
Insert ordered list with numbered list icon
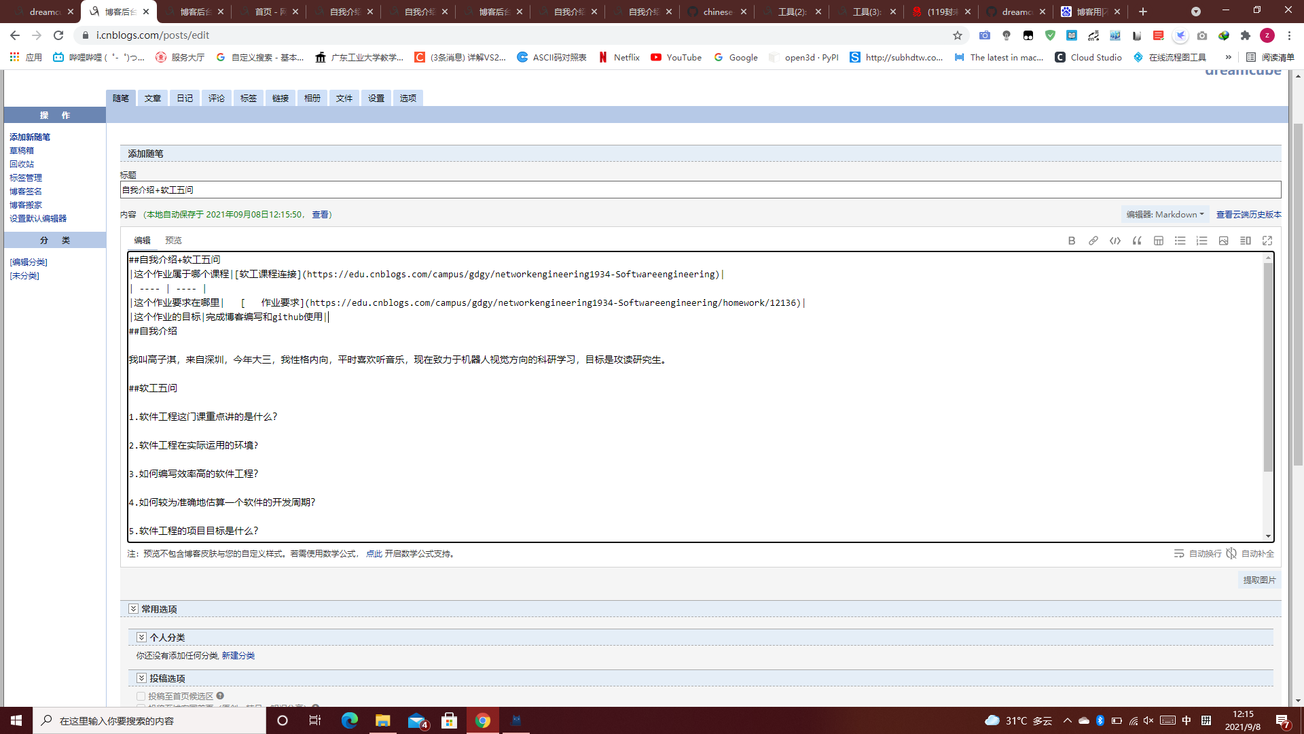(1202, 241)
